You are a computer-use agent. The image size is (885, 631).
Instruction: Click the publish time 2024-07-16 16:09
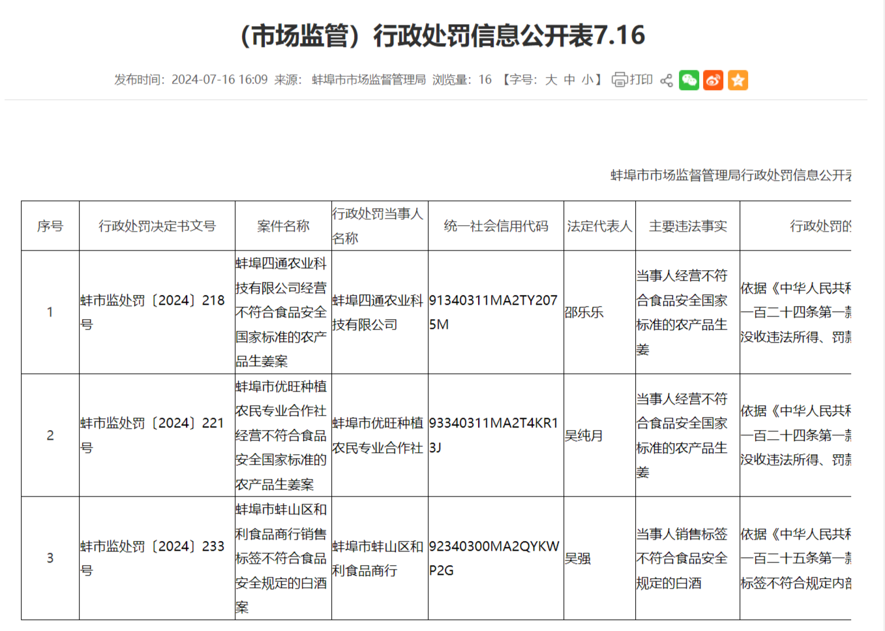coord(219,80)
